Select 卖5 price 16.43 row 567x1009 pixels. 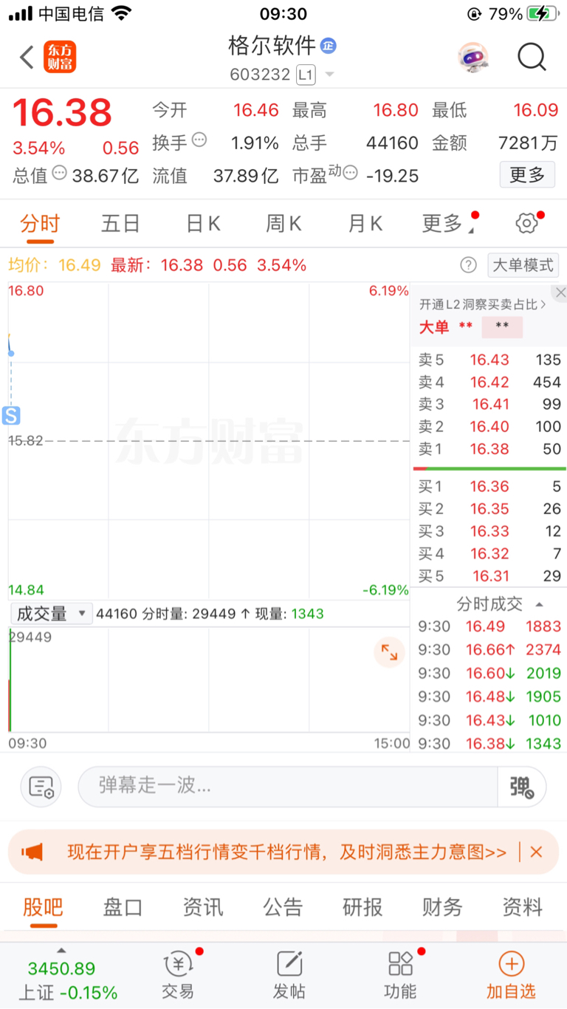489,360
